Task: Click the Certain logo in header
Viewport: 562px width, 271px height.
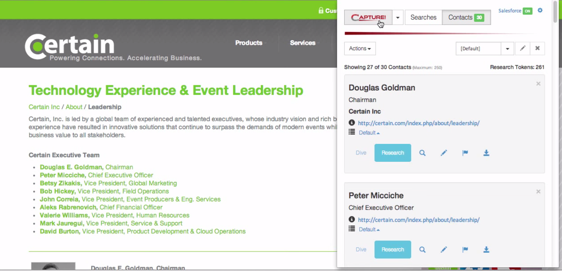Action: click(113, 48)
